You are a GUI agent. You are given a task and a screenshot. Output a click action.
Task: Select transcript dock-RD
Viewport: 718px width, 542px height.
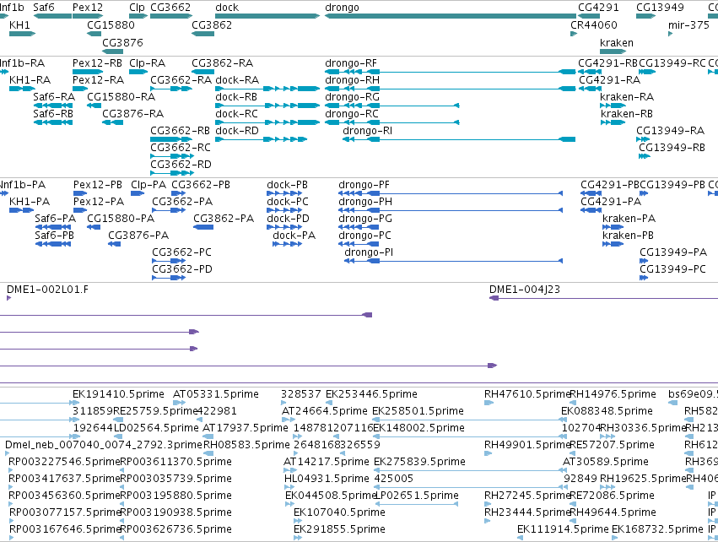pos(237,131)
